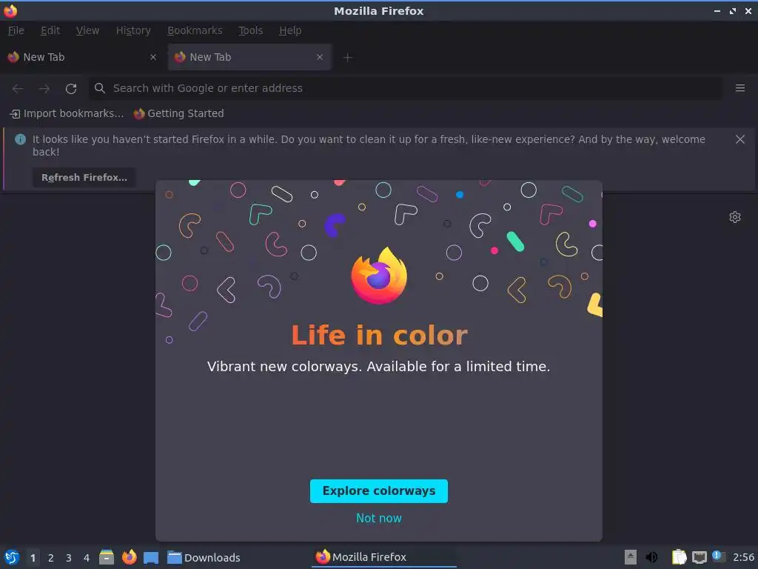Click Firefox icon in title bar
Viewport: 758px width, 569px height.
pyautogui.click(x=10, y=10)
